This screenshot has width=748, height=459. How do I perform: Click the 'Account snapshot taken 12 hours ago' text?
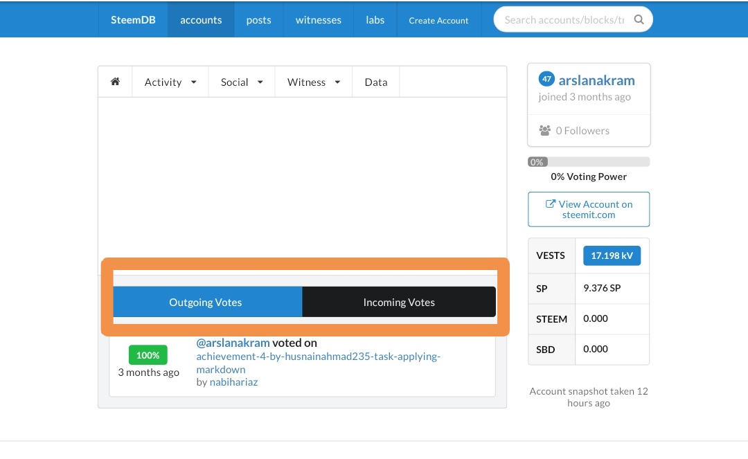[x=589, y=397]
